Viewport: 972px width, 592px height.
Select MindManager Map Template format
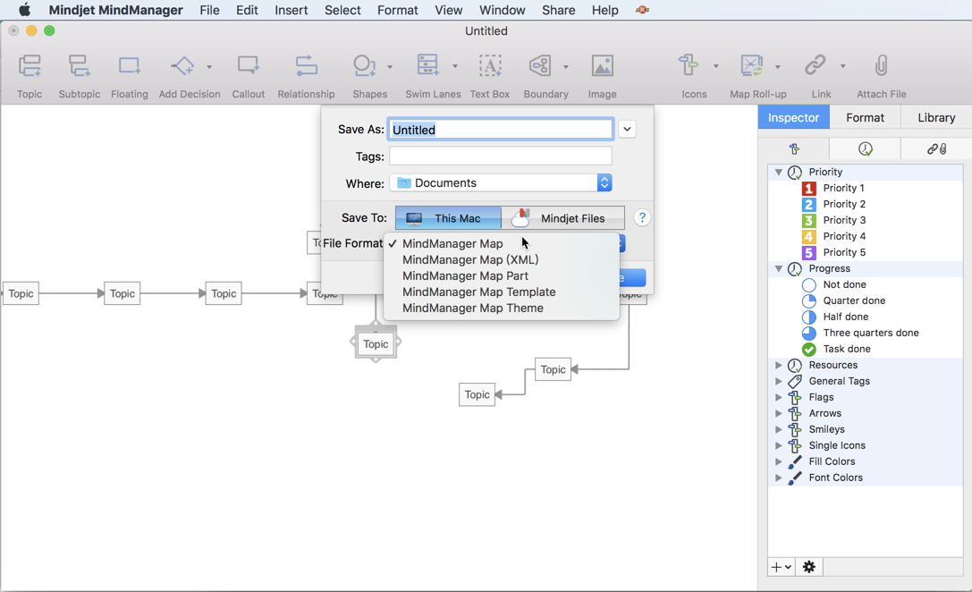point(502,292)
